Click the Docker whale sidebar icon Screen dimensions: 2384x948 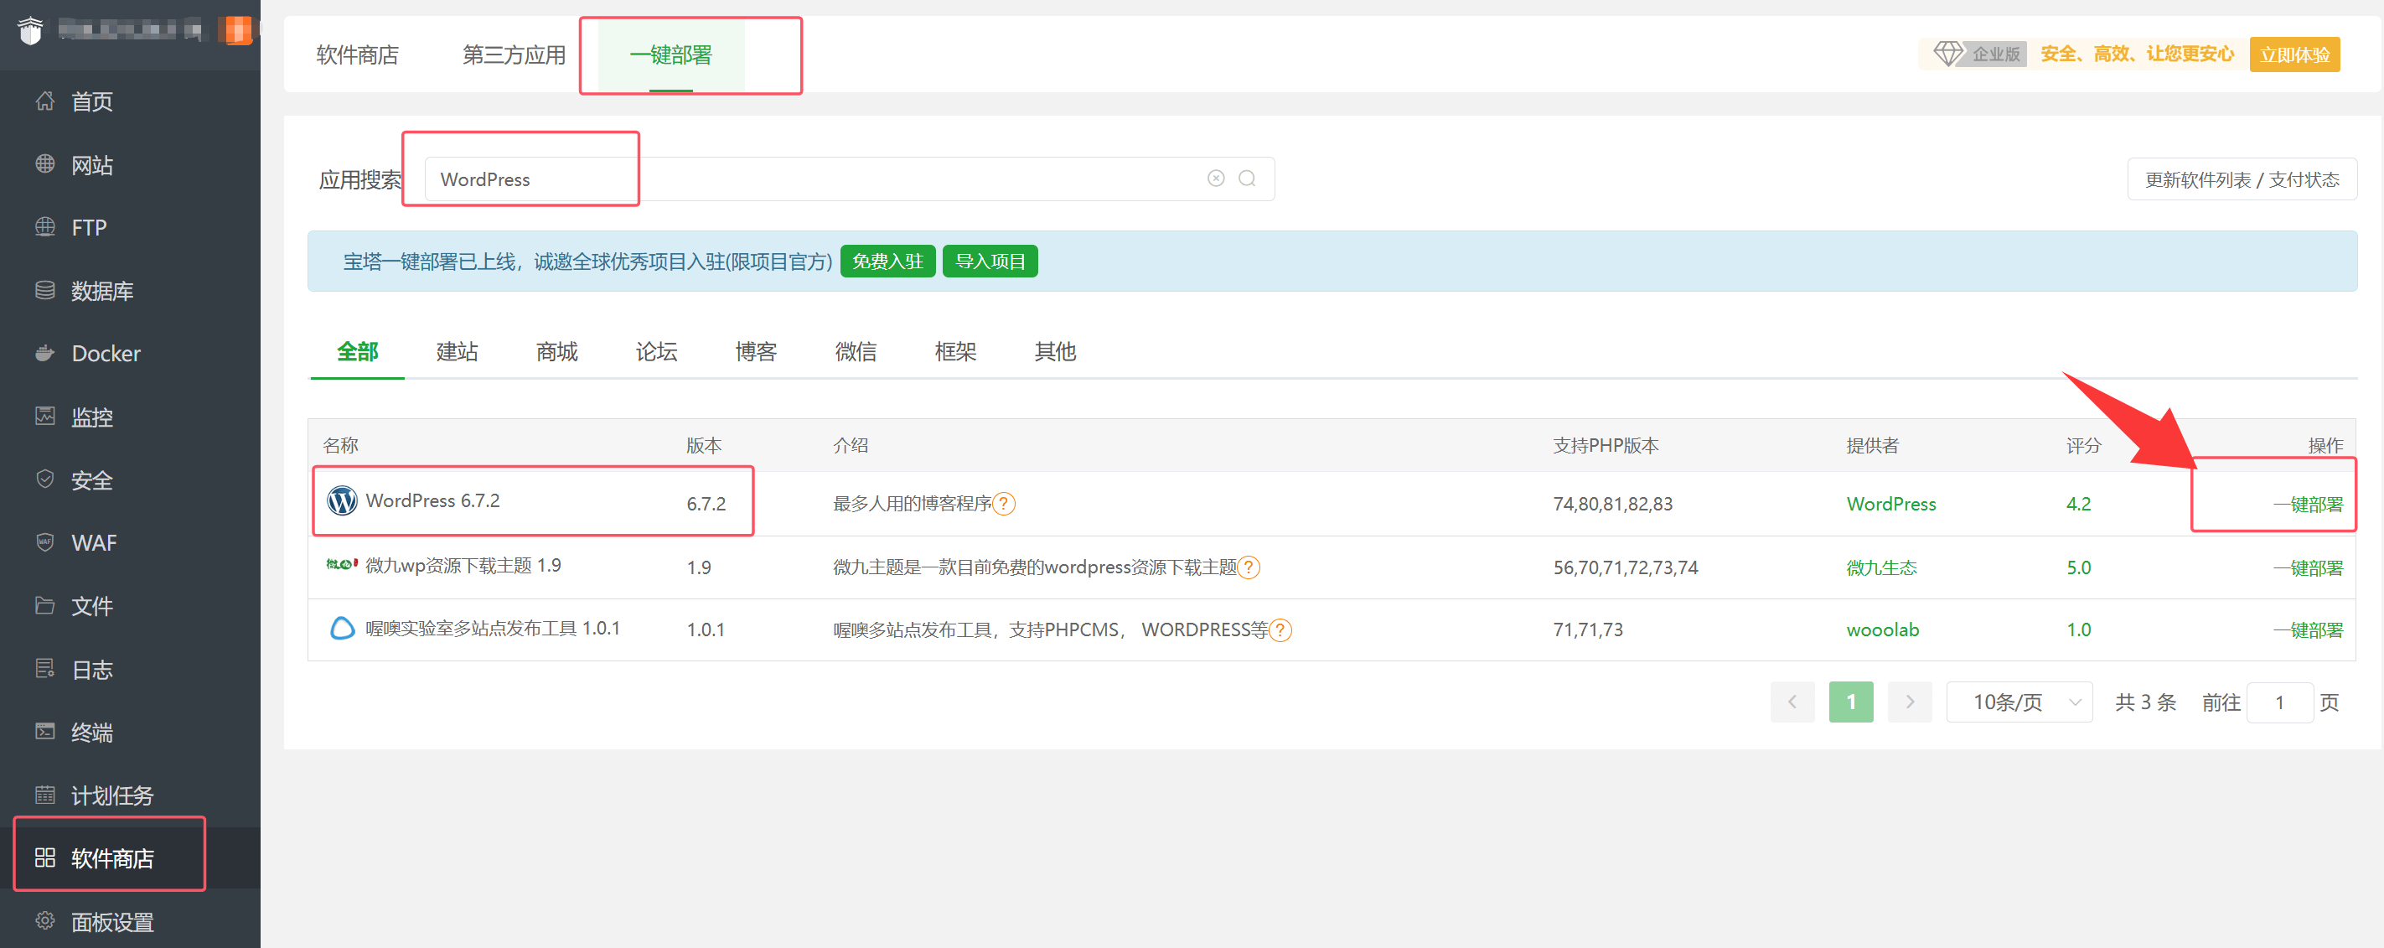[44, 353]
